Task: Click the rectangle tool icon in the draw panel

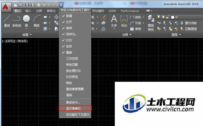Action: coord(45,17)
